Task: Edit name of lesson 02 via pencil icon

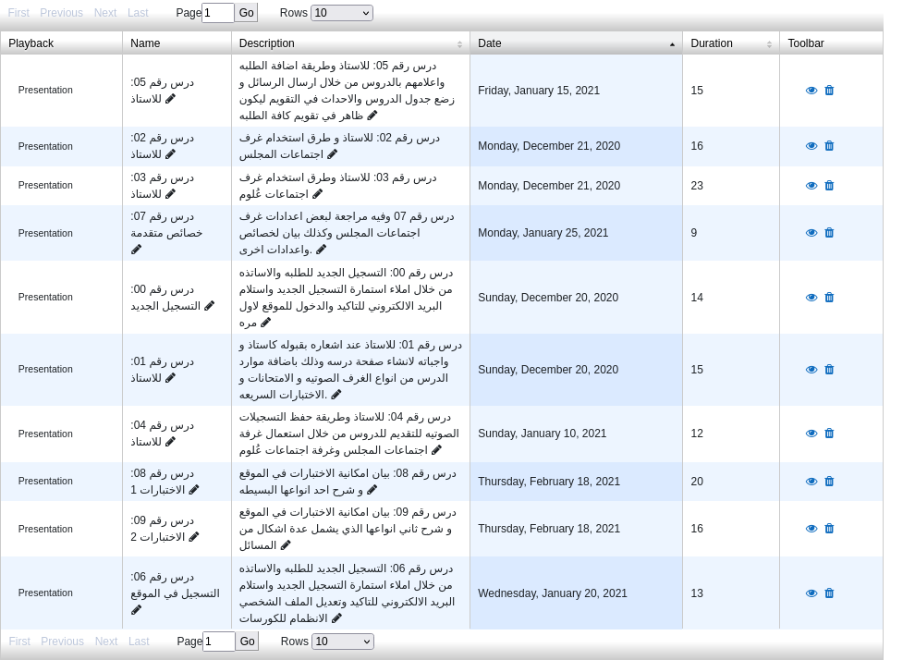Action: (170, 154)
